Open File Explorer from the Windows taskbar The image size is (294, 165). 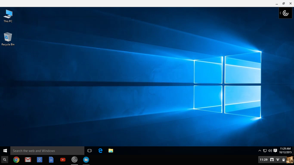click(x=111, y=151)
